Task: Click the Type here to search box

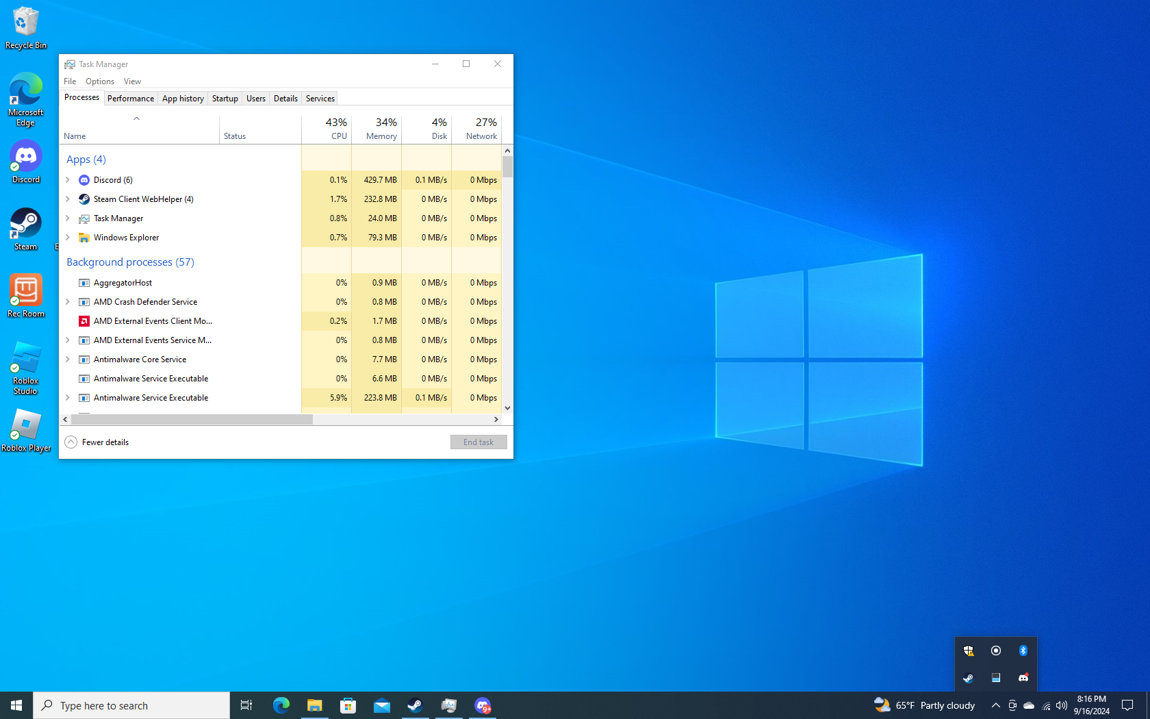Action: (x=131, y=705)
